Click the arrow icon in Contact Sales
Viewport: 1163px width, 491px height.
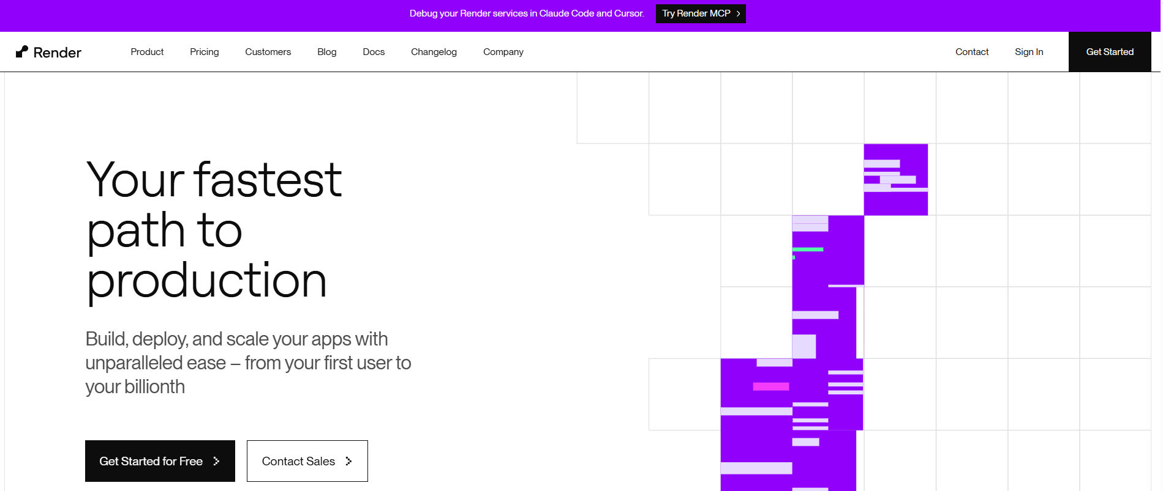(348, 461)
